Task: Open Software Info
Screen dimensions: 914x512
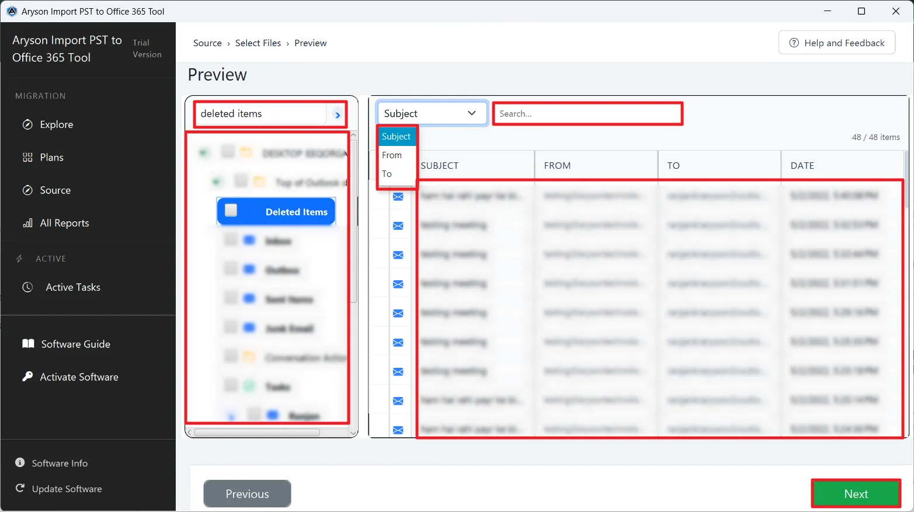Action: 60,463
